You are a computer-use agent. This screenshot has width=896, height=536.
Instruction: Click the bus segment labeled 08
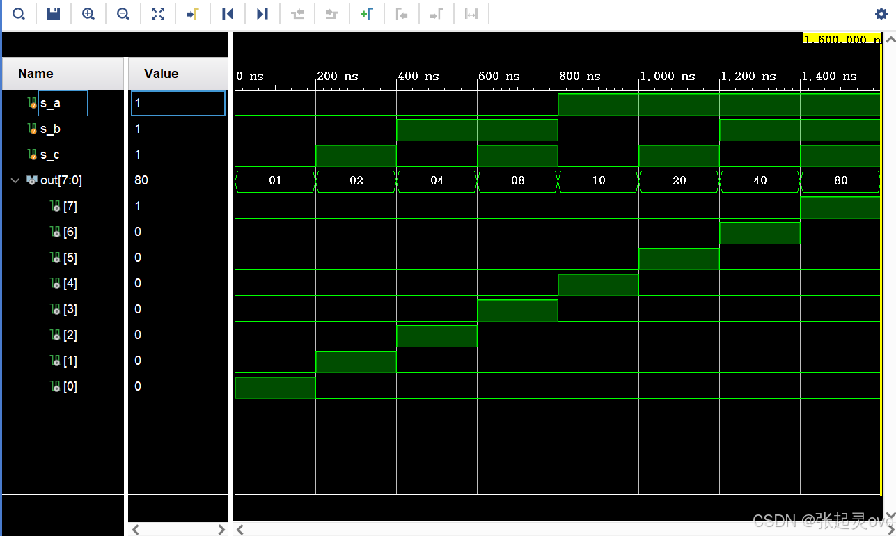coord(518,180)
